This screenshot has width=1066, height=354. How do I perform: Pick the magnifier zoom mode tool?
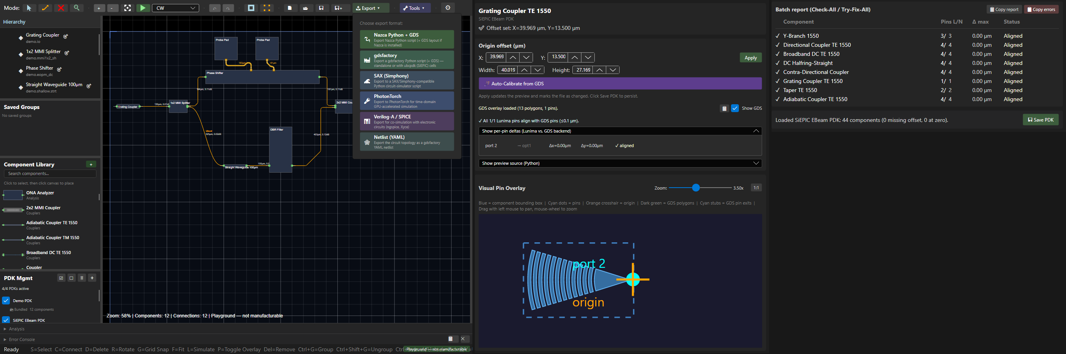[76, 8]
